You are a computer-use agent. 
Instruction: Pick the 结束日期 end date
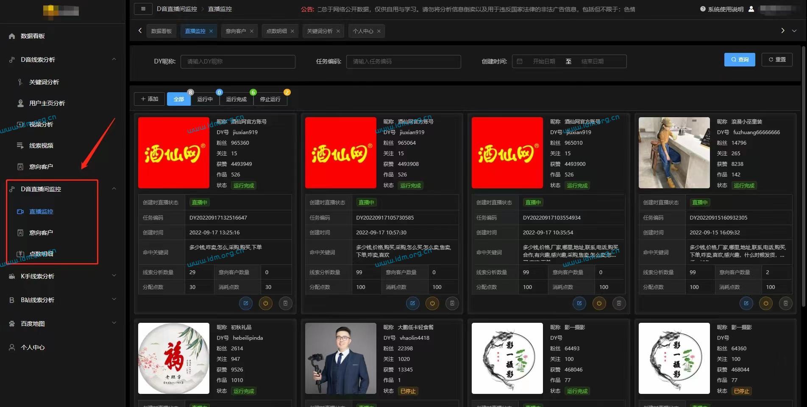592,61
